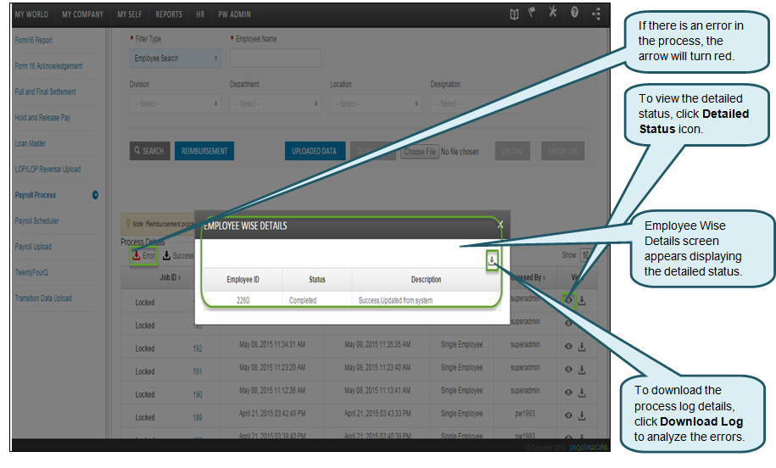This screenshot has width=776, height=468.
Task: Click the Status column header in popup
Action: pyautogui.click(x=317, y=280)
